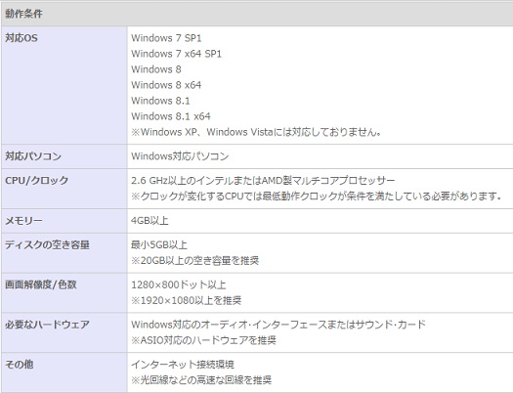Image resolution: width=513 pixels, height=393 pixels.
Task: Select the 対応OS row label
Action: coord(64,85)
